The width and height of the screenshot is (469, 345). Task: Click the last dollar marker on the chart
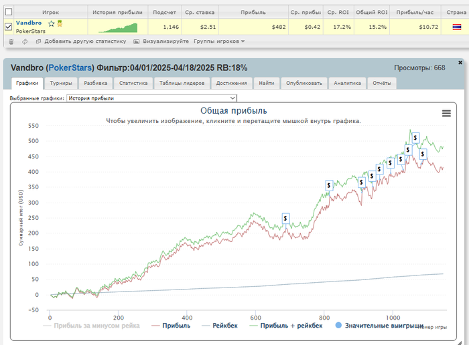pyautogui.click(x=423, y=154)
